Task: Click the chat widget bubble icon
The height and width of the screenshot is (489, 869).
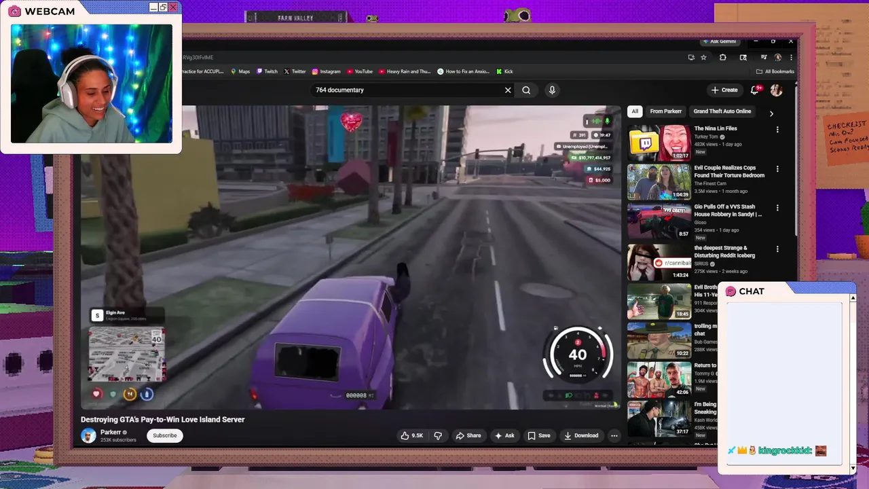Action: click(x=731, y=291)
